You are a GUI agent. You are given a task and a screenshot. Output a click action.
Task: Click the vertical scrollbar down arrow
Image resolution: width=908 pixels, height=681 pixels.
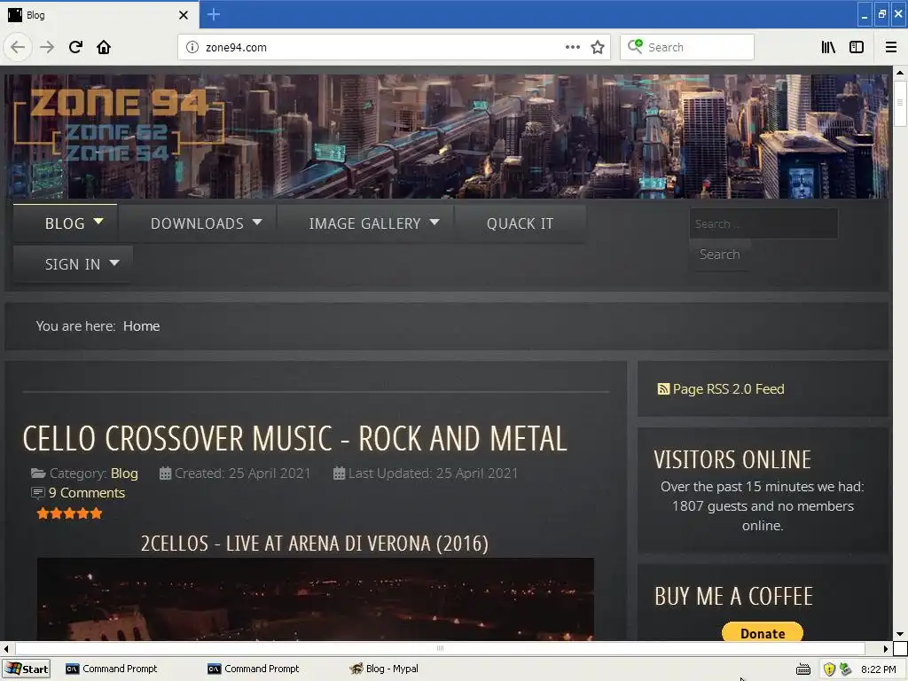(900, 634)
